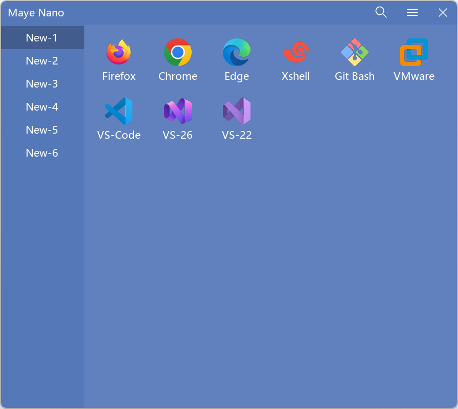This screenshot has width=458, height=409.
Task: Go to the New-3 group
Action: point(42,84)
